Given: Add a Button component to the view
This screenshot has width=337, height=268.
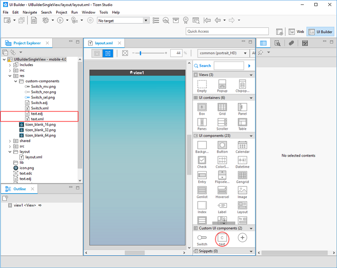Looking at the screenshot, I should coord(222,146).
